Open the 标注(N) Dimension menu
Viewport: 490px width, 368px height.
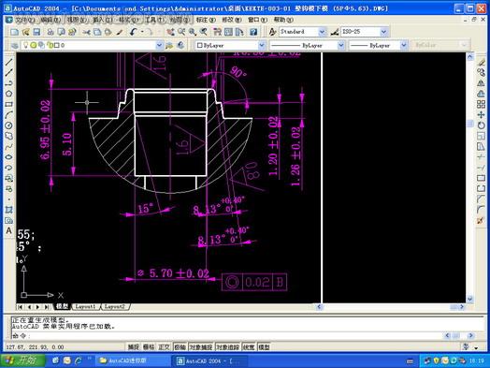point(206,20)
